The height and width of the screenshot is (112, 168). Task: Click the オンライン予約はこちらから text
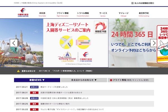pyautogui.click(x=133, y=50)
